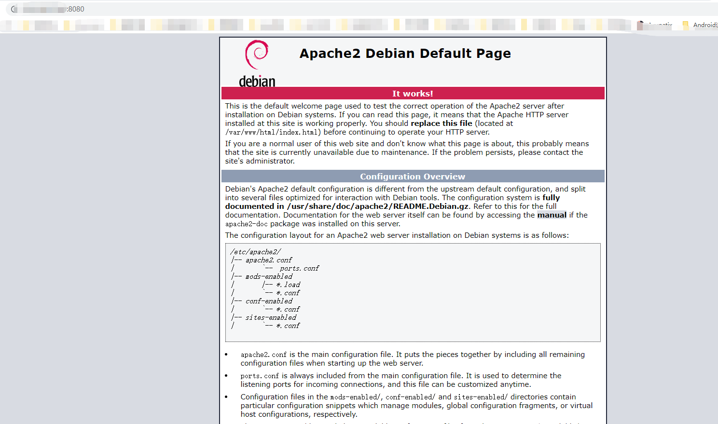The height and width of the screenshot is (424, 718).
Task: Click conf-enabled/ in the third bullet
Action: [410, 397]
